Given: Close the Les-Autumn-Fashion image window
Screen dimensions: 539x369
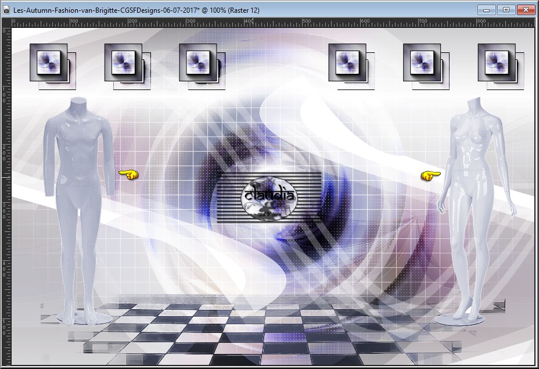Looking at the screenshot, I should [x=526, y=10].
